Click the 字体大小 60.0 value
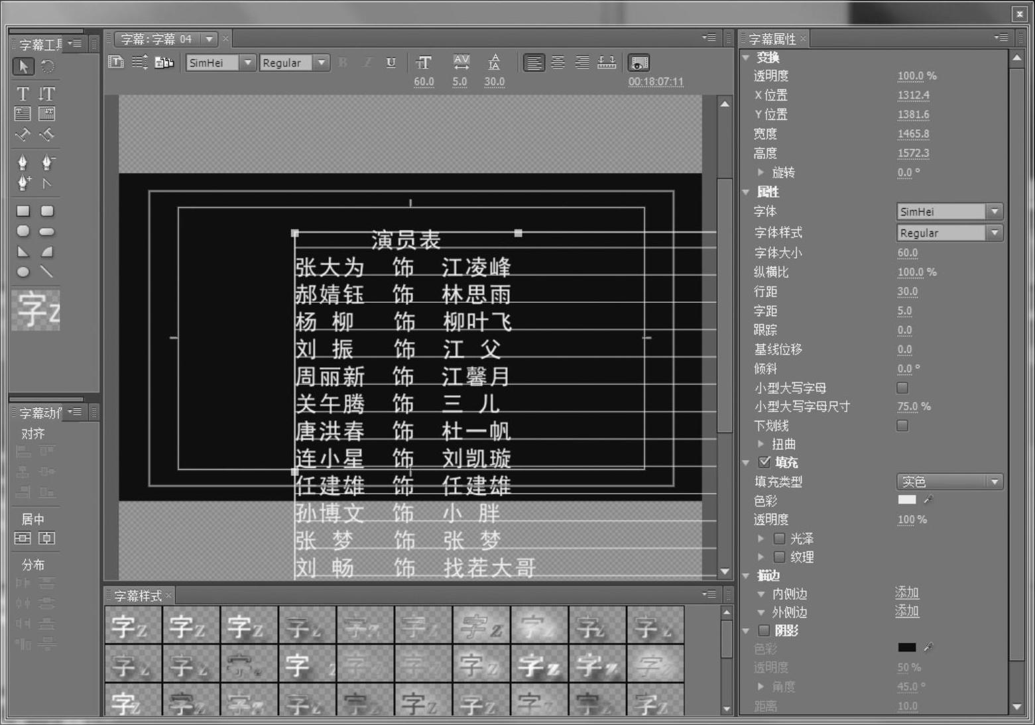 tap(907, 252)
